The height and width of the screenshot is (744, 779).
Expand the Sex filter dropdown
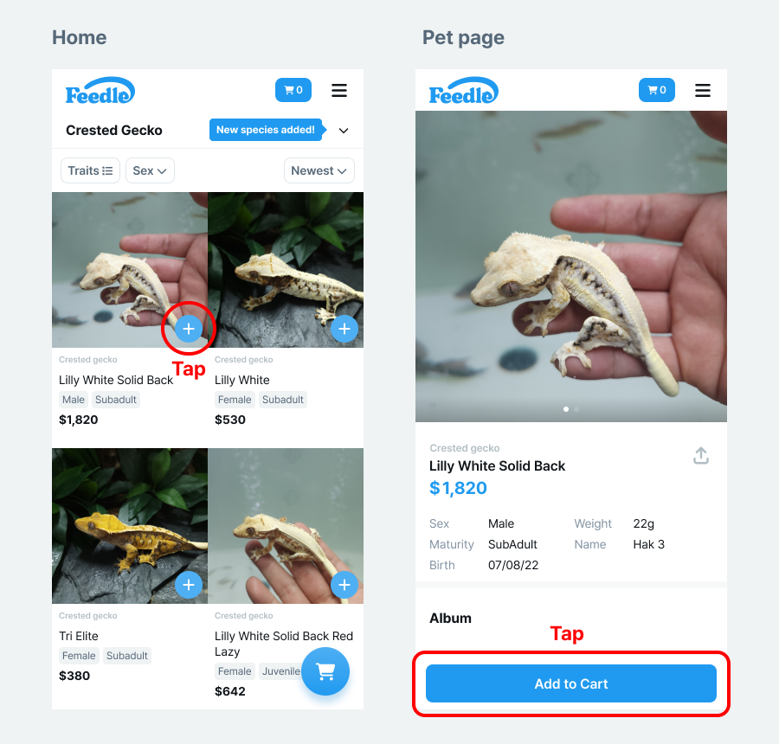coord(150,170)
